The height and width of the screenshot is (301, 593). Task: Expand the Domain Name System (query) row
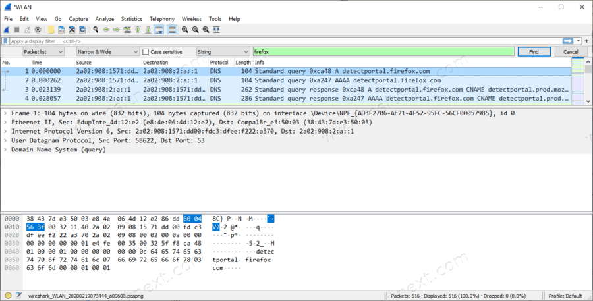(5, 150)
